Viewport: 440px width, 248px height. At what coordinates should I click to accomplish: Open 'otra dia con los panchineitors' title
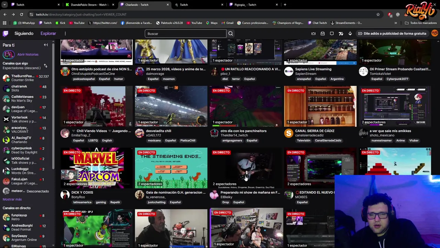click(243, 131)
